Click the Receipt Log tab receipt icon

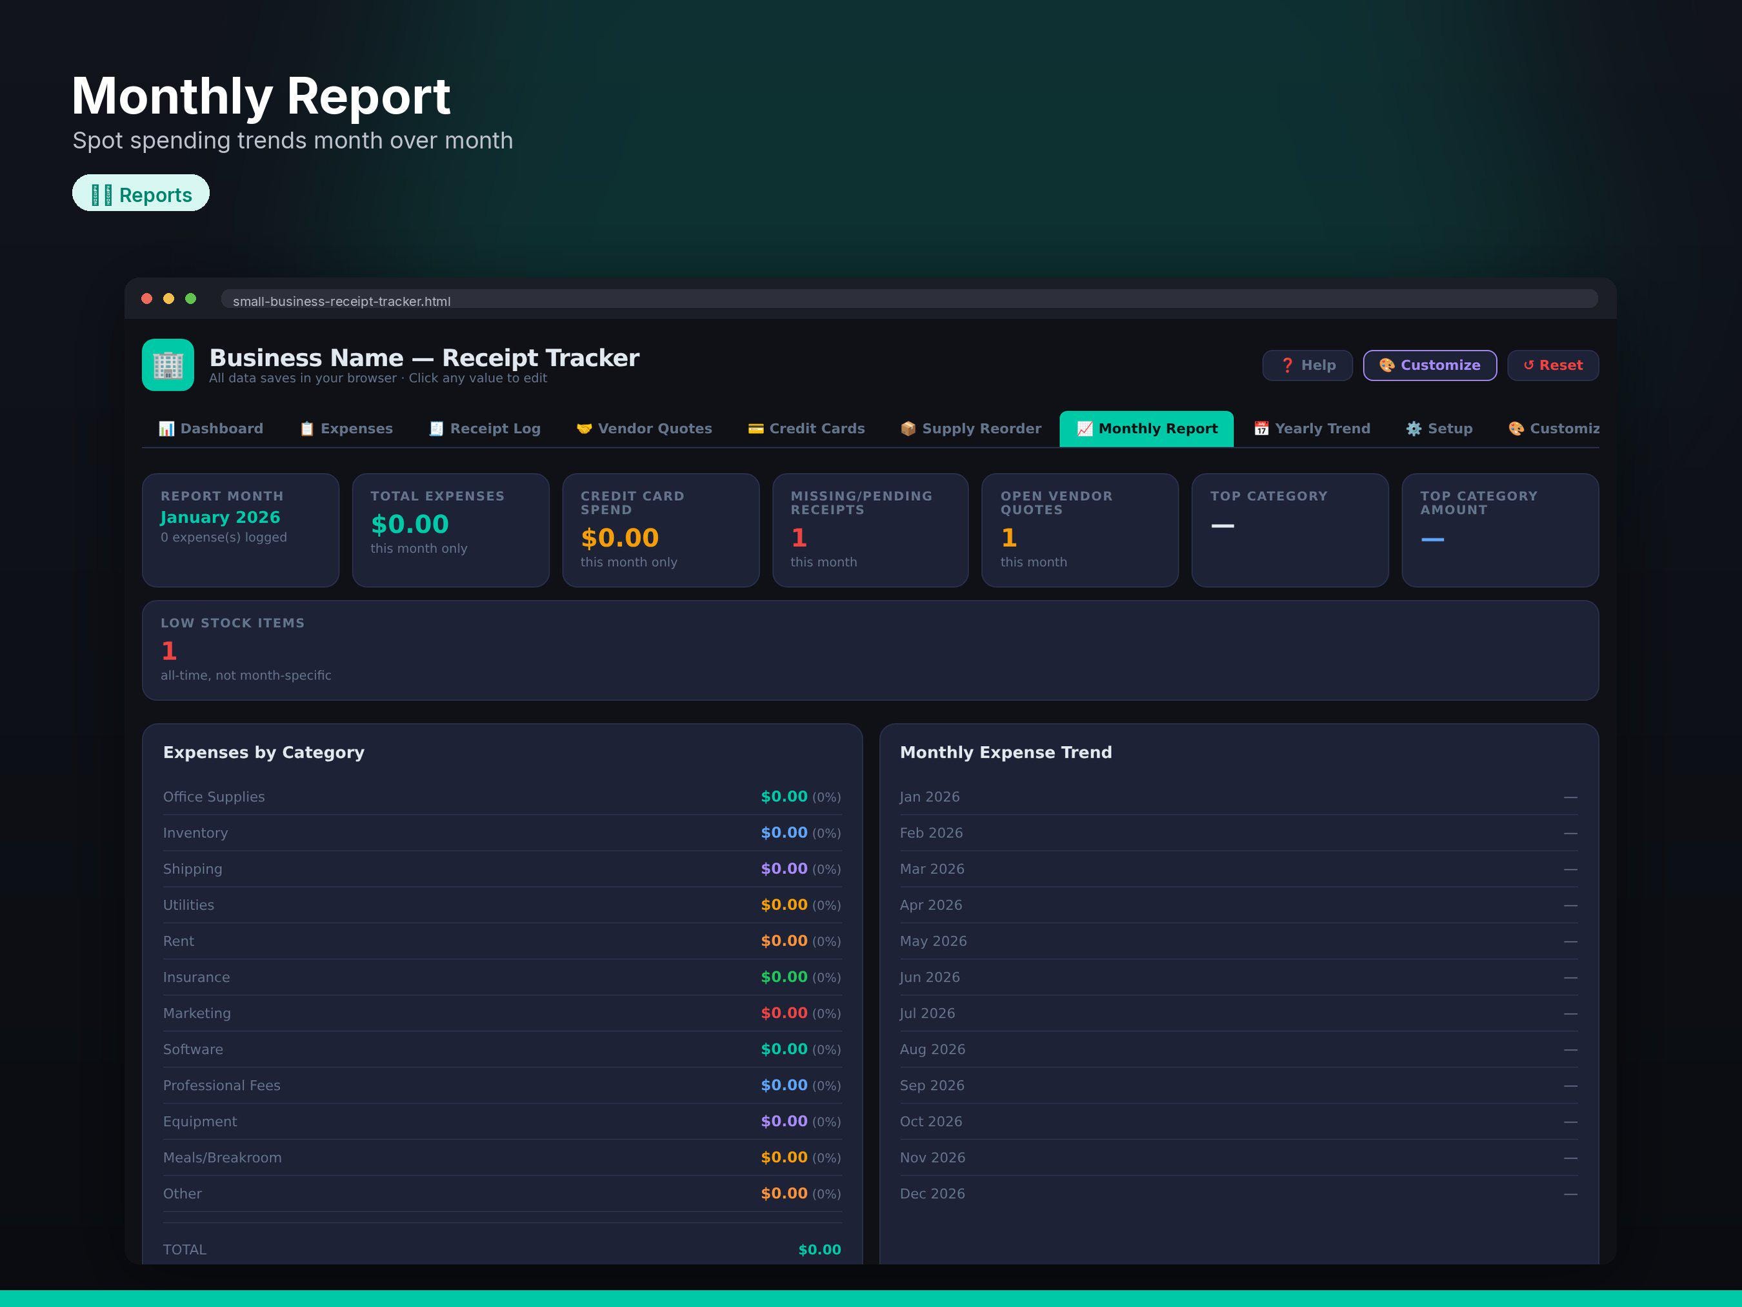436,429
